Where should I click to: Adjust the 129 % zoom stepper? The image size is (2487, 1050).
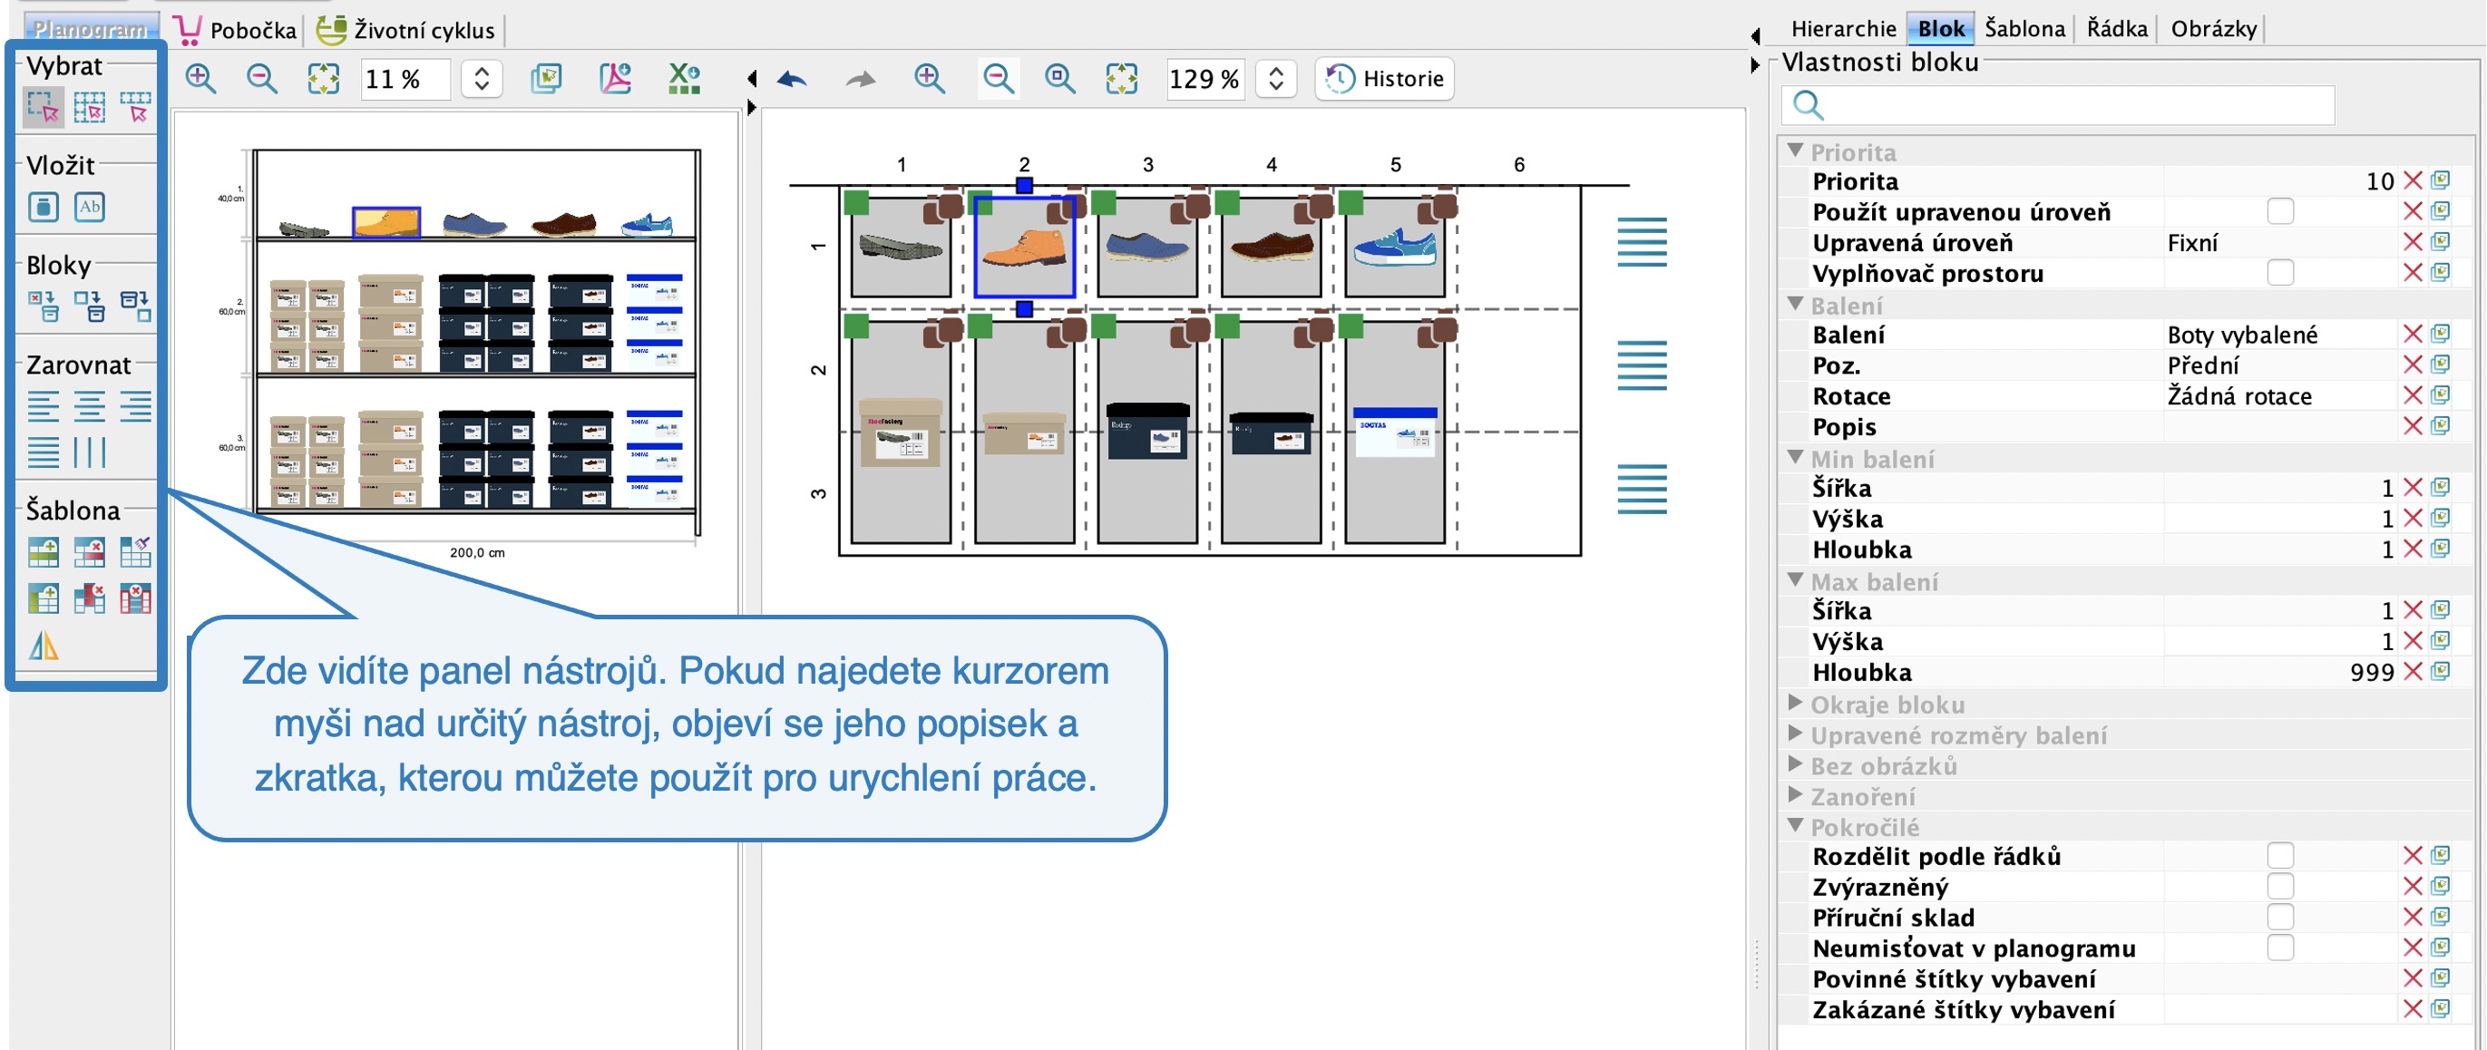coord(1275,78)
